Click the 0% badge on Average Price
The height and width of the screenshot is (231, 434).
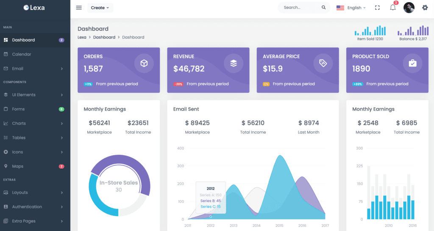(x=266, y=84)
